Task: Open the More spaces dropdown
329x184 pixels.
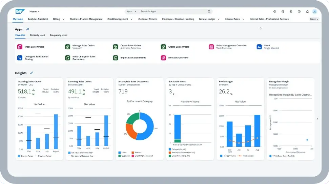Action: (x=314, y=19)
